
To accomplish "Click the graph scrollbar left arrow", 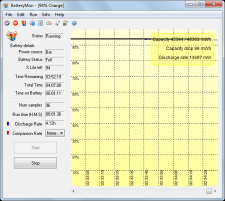I will pyautogui.click(x=73, y=191).
